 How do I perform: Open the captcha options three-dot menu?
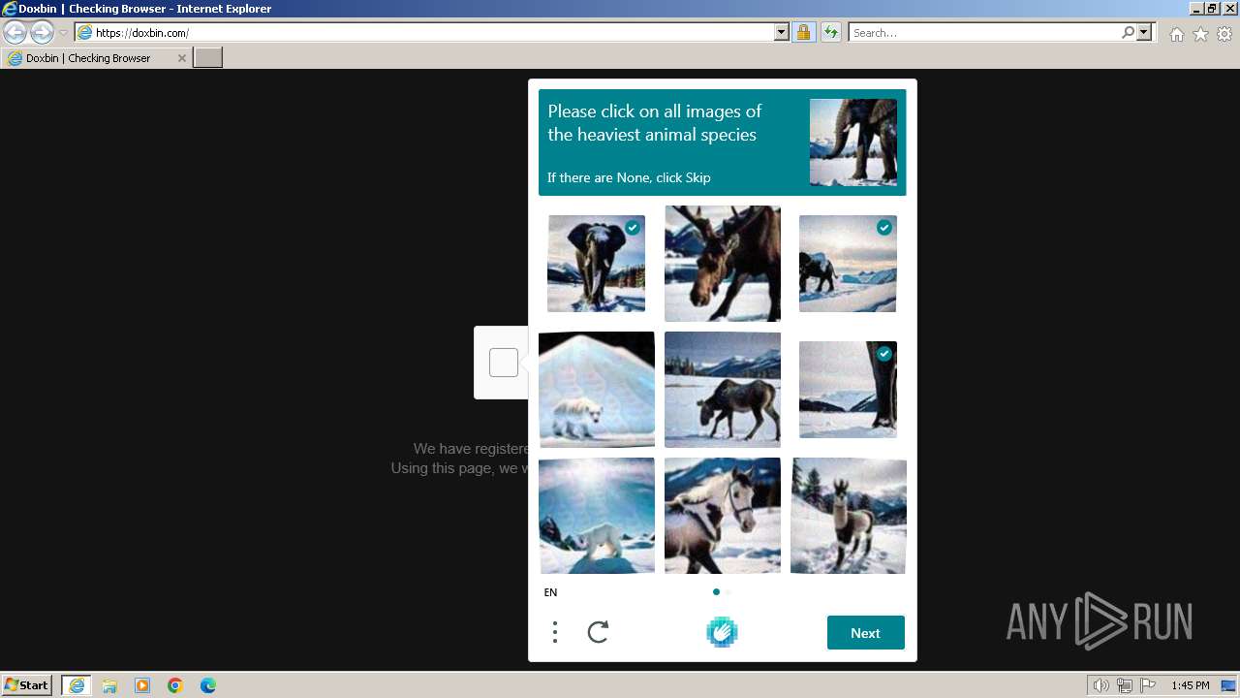click(555, 633)
